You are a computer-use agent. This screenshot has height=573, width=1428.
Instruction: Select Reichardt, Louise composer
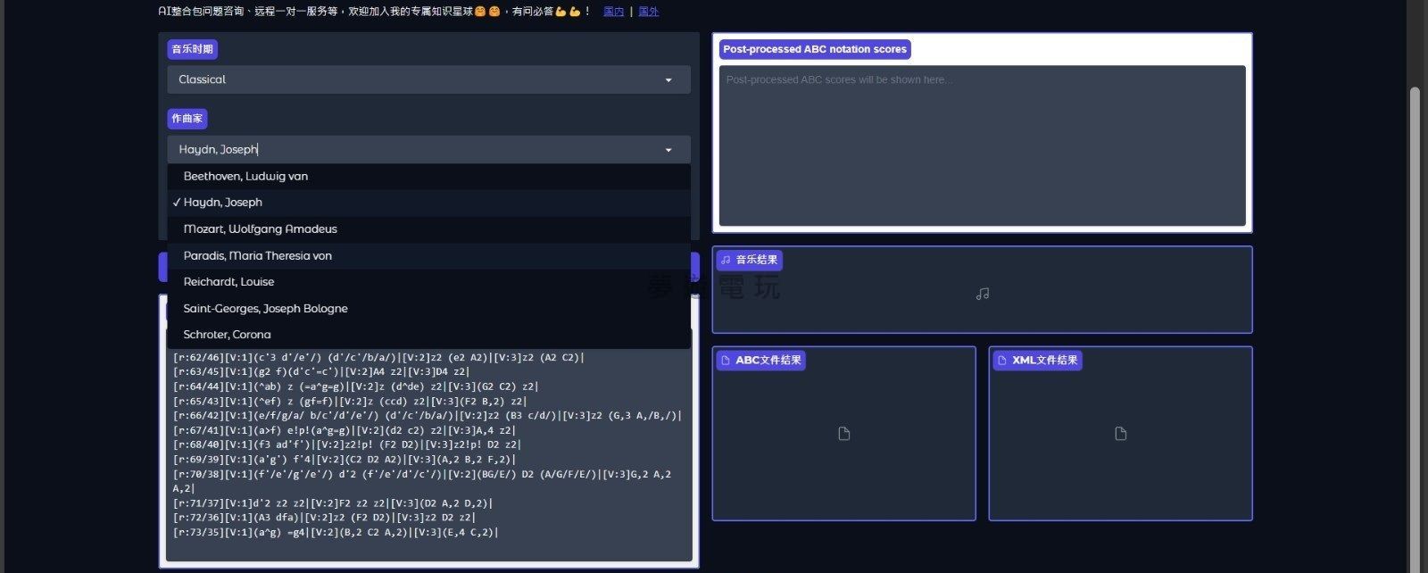228,282
